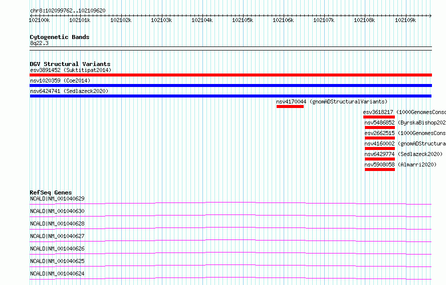Open nsv6424741 (Sedlazeck2020) variant label
This screenshot has height=285, width=446.
point(69,91)
